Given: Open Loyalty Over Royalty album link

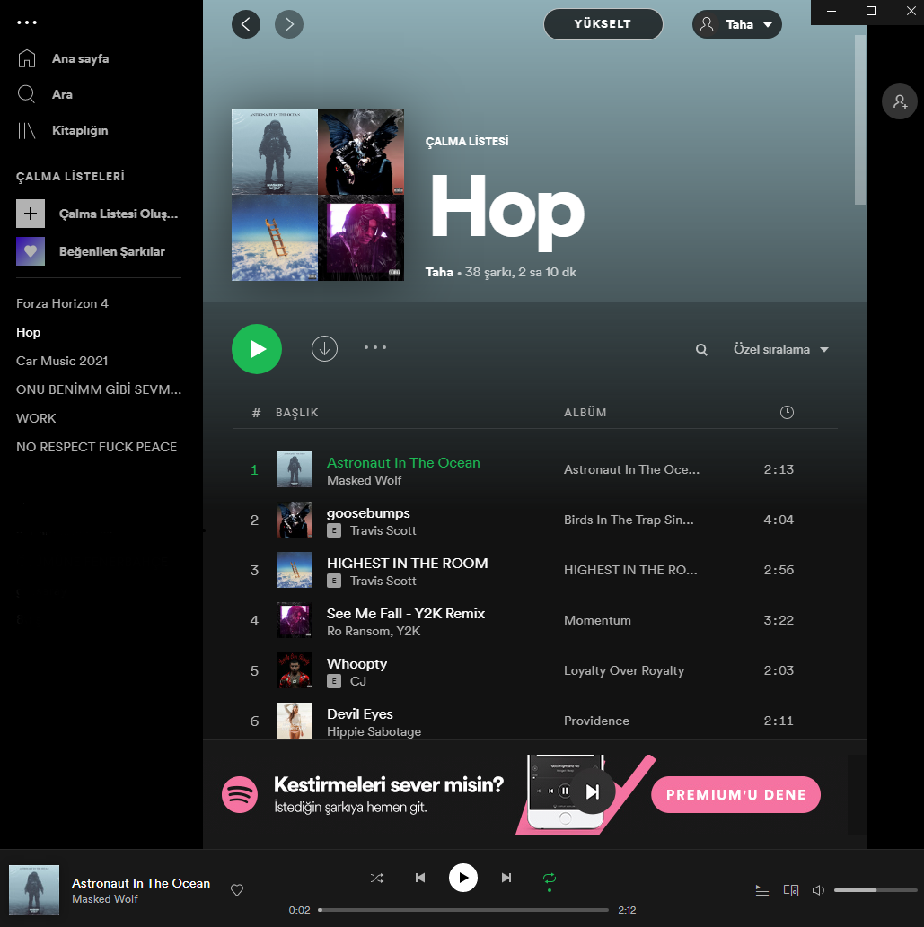Looking at the screenshot, I should (x=624, y=670).
